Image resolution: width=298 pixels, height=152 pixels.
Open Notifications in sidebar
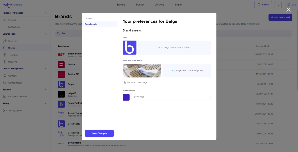(x=14, y=27)
